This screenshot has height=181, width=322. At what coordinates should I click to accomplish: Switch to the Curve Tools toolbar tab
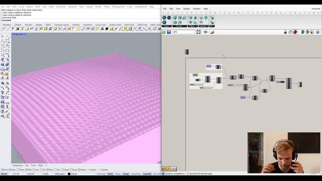[101, 25]
